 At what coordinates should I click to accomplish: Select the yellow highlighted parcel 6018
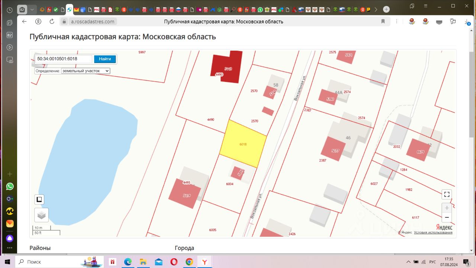tap(243, 144)
